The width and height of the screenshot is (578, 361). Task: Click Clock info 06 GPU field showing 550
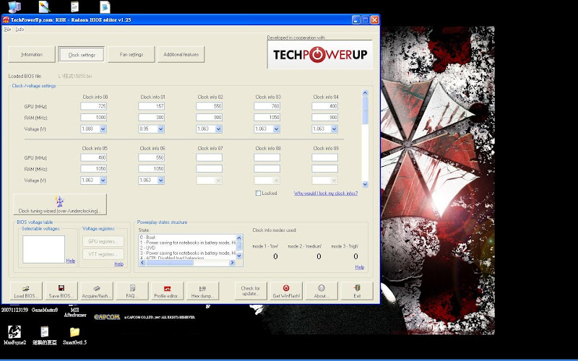tap(152, 157)
